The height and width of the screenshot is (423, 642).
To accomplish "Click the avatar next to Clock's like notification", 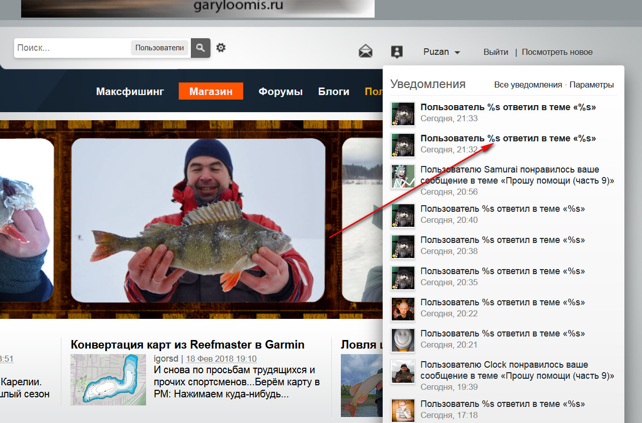I will point(403,372).
